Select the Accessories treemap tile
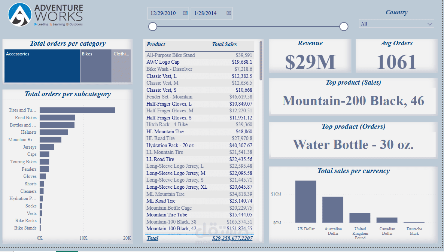Viewport: 444px width, 252px height. [42, 66]
